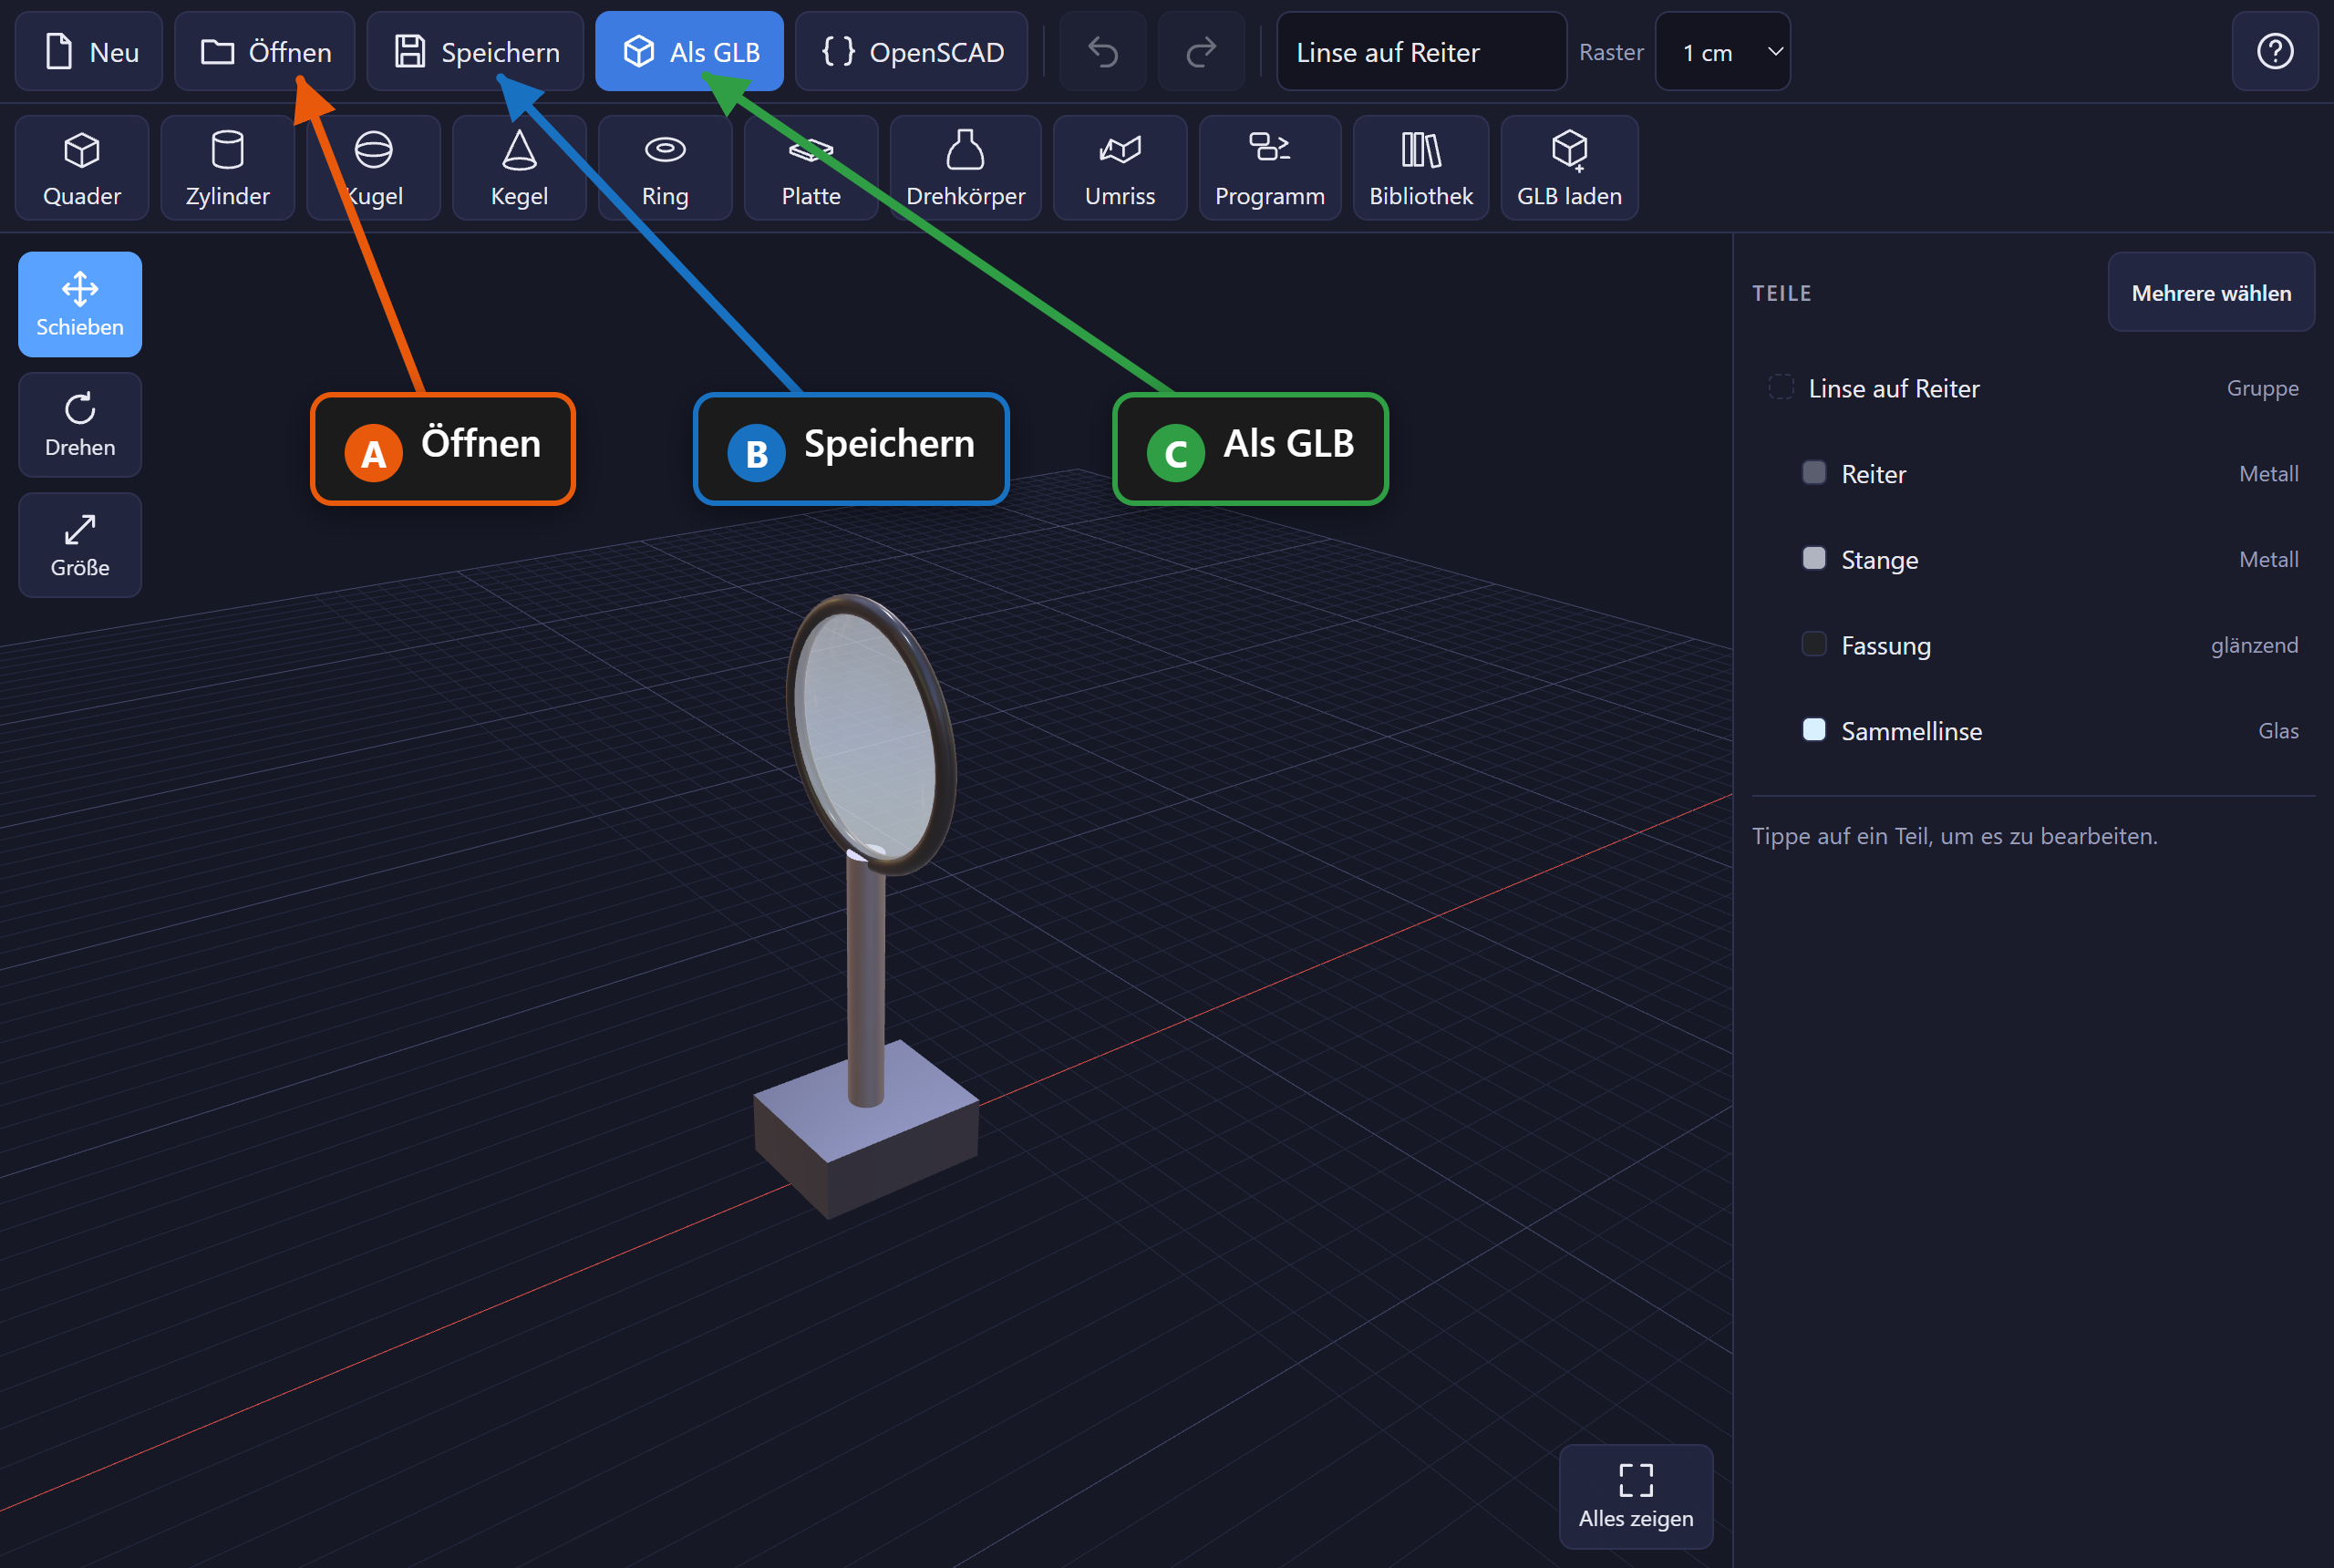Image resolution: width=2334 pixels, height=1568 pixels.
Task: Fit view with Alles zeigen
Action: pyautogui.click(x=1636, y=1497)
